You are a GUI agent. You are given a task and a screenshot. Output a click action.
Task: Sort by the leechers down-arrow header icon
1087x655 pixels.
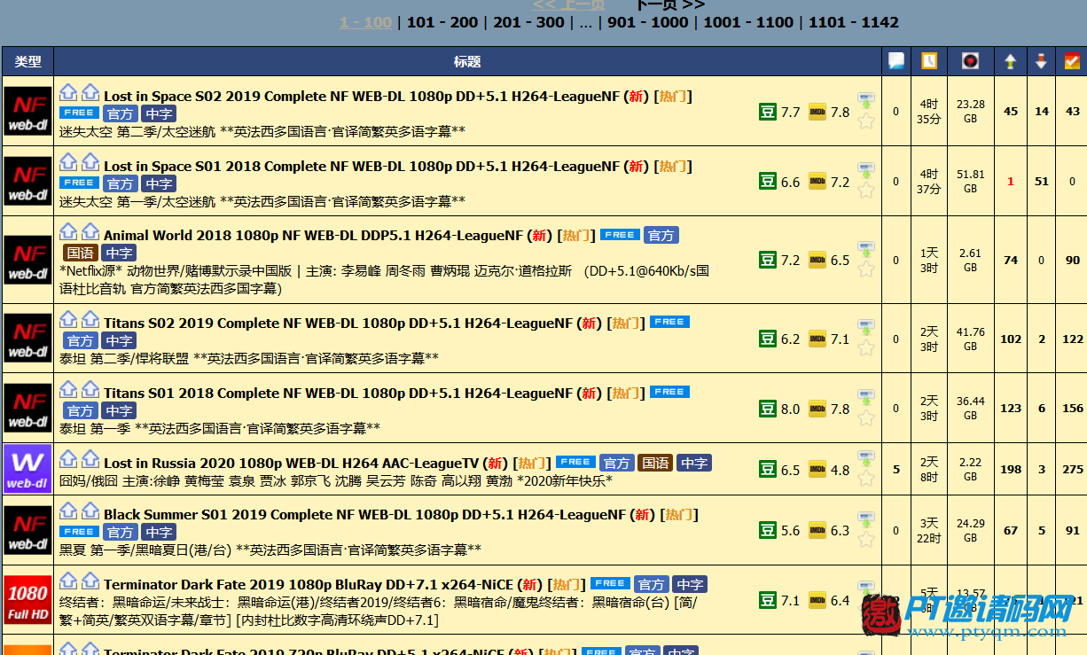pos(1042,61)
